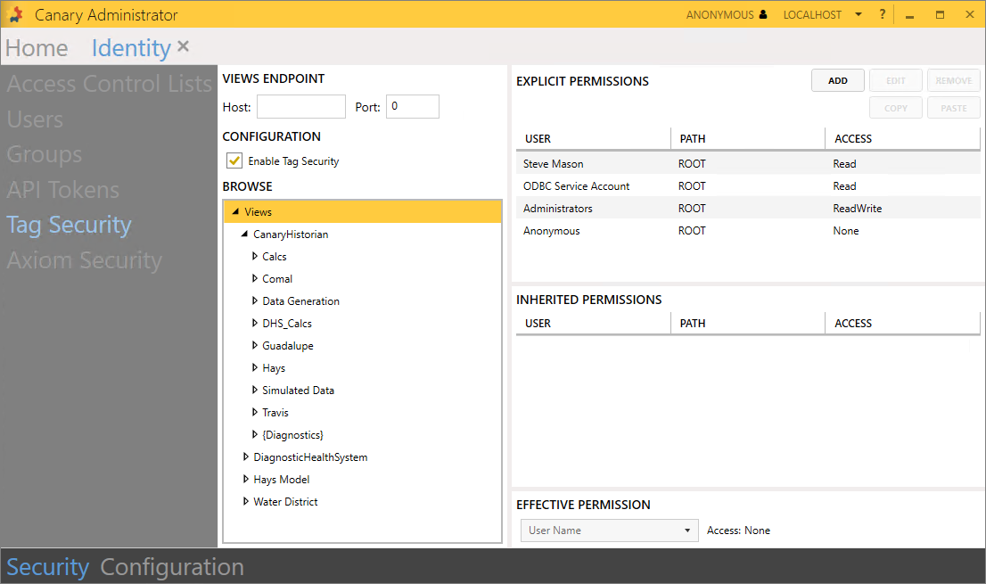Select Access Control Lists in sidebar
Screen dimensions: 986x584
click(x=109, y=85)
